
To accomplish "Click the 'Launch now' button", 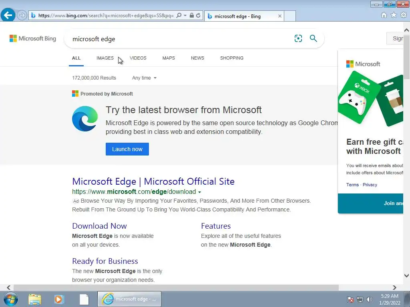I will 127,149.
